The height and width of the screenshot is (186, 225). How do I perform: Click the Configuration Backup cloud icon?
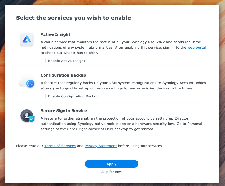(27, 81)
